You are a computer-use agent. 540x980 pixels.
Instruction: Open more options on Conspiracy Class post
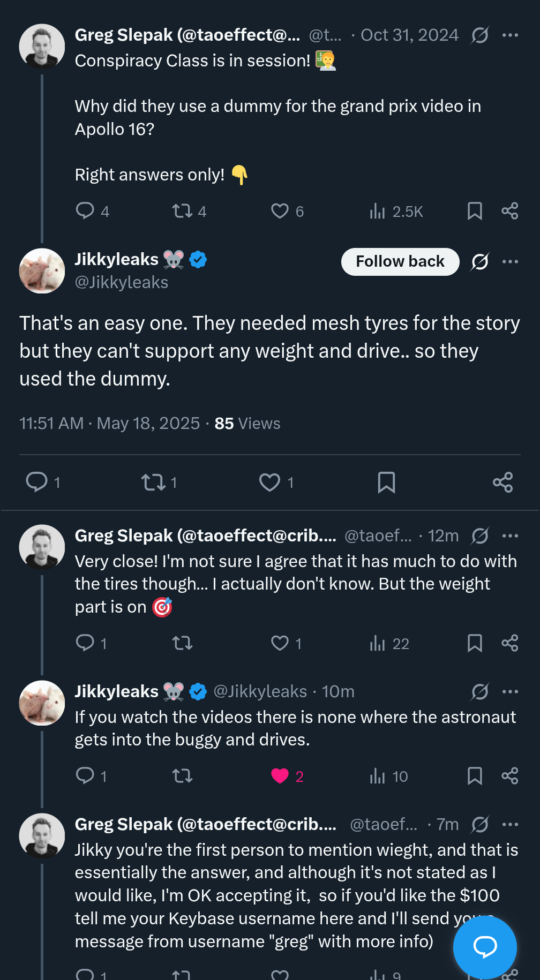pyautogui.click(x=510, y=35)
